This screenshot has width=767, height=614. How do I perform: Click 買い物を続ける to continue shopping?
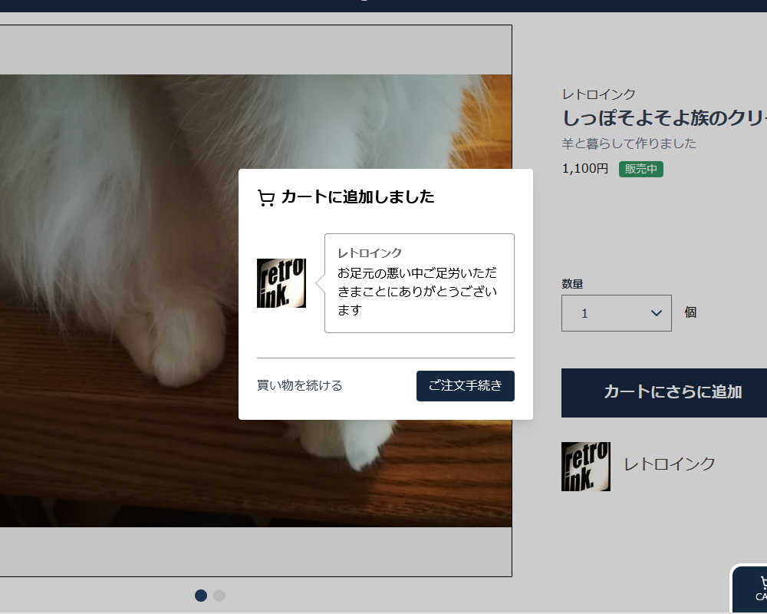(299, 386)
